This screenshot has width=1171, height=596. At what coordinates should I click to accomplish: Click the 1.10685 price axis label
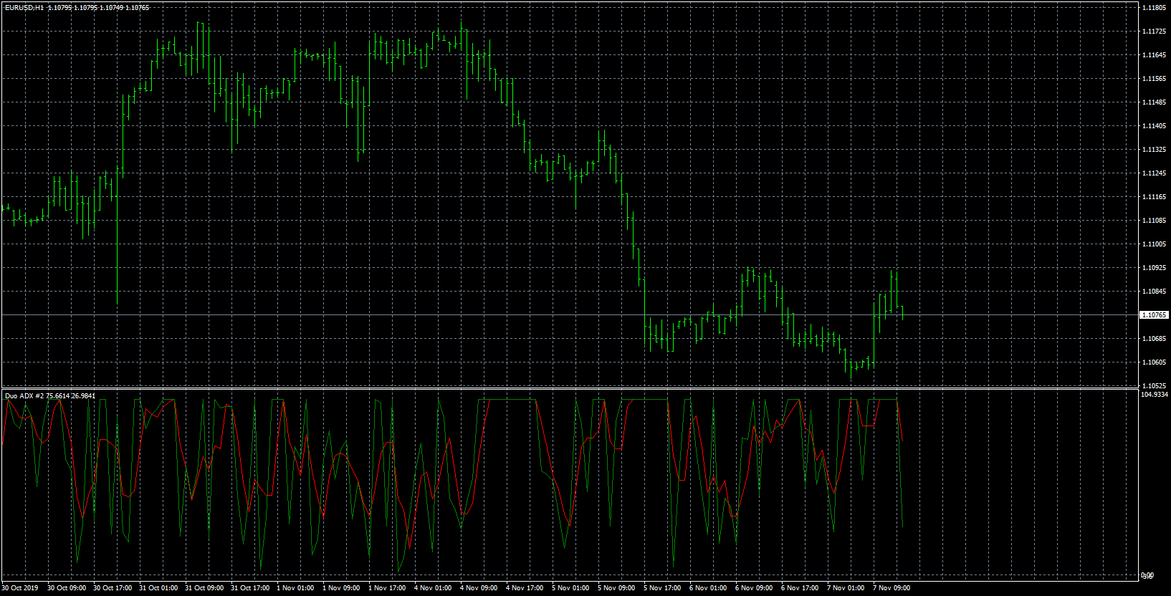(1154, 339)
